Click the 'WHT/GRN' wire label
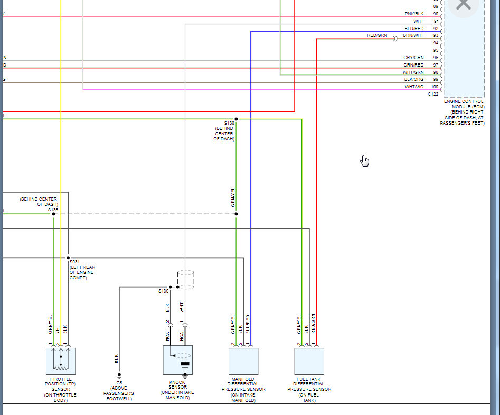 tap(413, 72)
